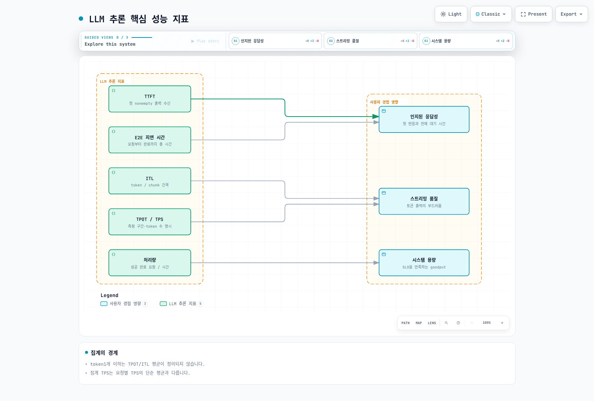Zoom out with the minus button
Image resolution: width=594 pixels, height=401 pixels.
coord(471,323)
